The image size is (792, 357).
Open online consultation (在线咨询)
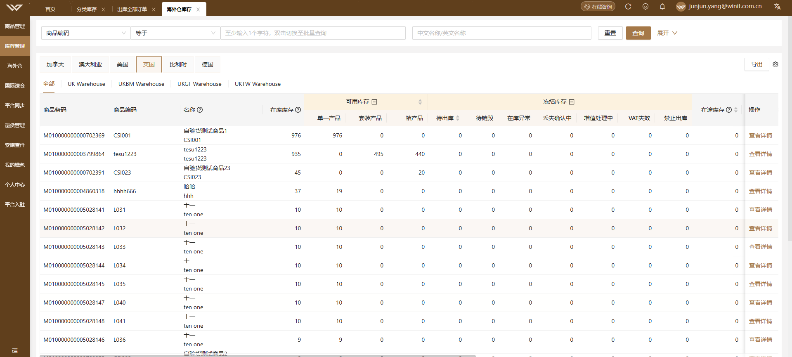click(x=598, y=7)
